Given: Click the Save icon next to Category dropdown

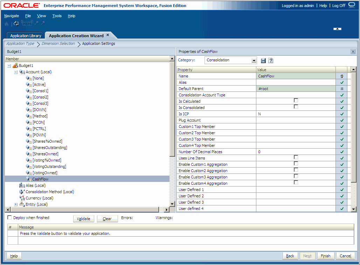Looking at the screenshot, I should pyautogui.click(x=263, y=60).
